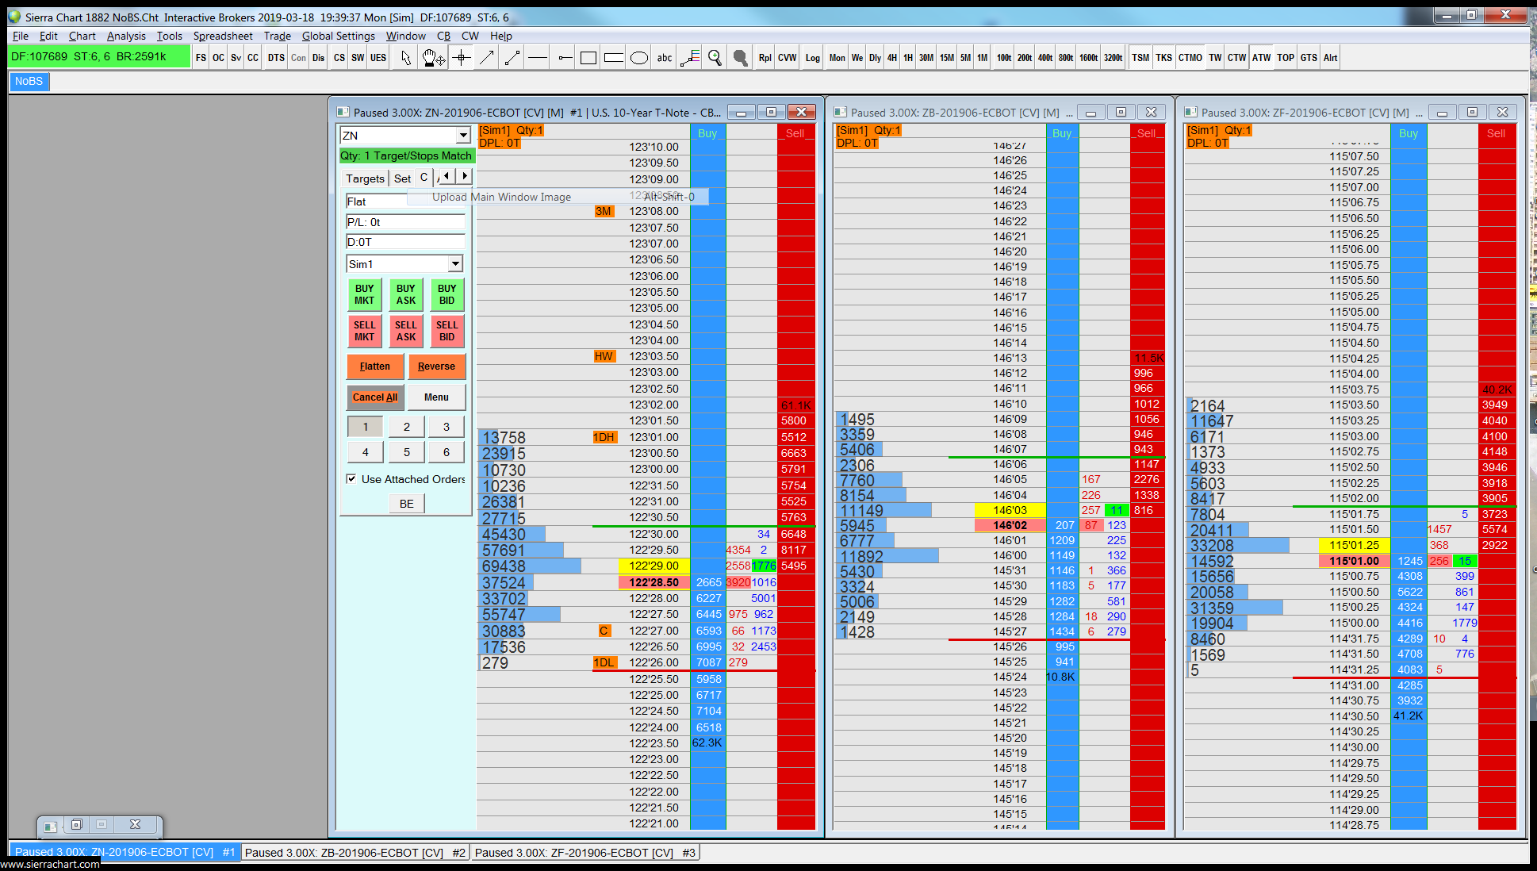This screenshot has height=871, width=1537.
Task: Click the CTMO toolbar button
Action: (1190, 58)
